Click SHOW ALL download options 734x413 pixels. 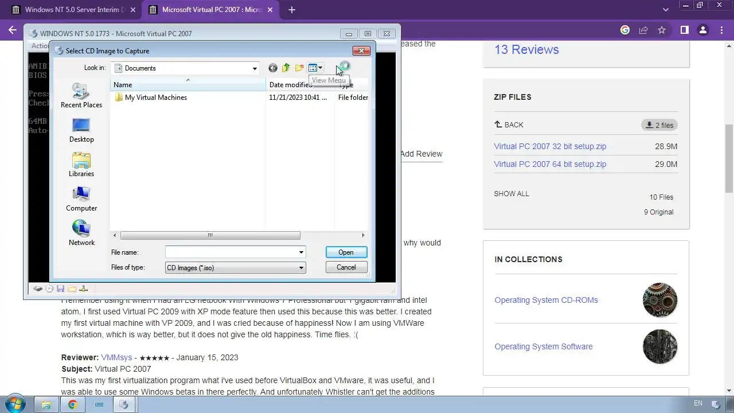coord(512,194)
